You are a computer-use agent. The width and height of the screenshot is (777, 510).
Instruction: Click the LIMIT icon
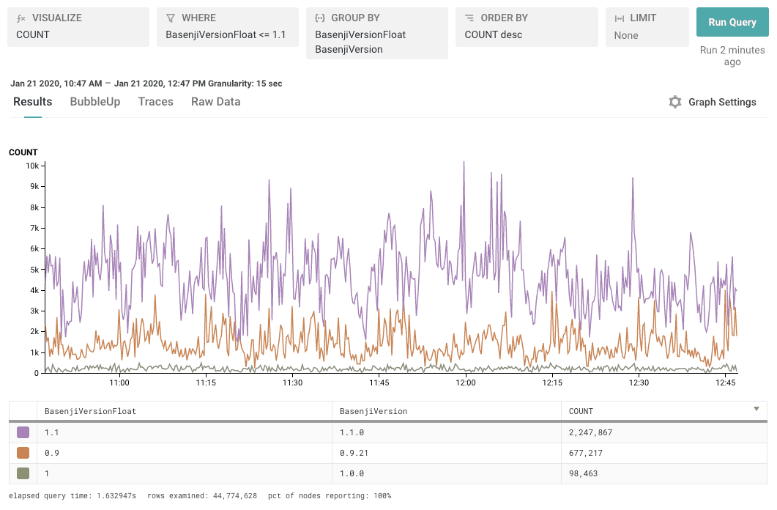coord(619,18)
